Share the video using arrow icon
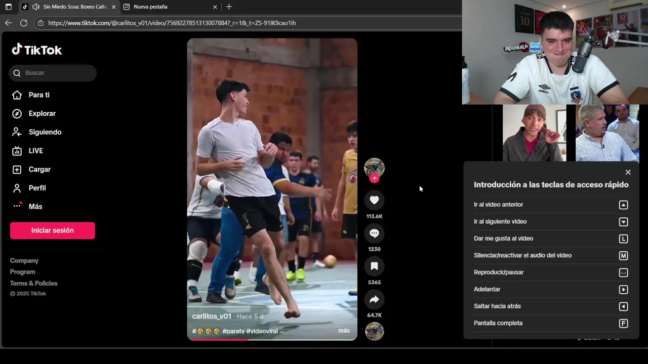648x364 pixels. (374, 299)
